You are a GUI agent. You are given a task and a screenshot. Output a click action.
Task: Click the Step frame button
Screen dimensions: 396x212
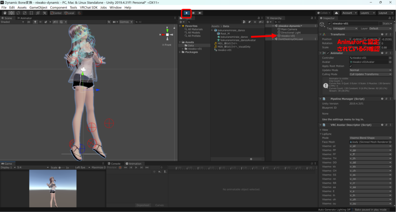200,13
